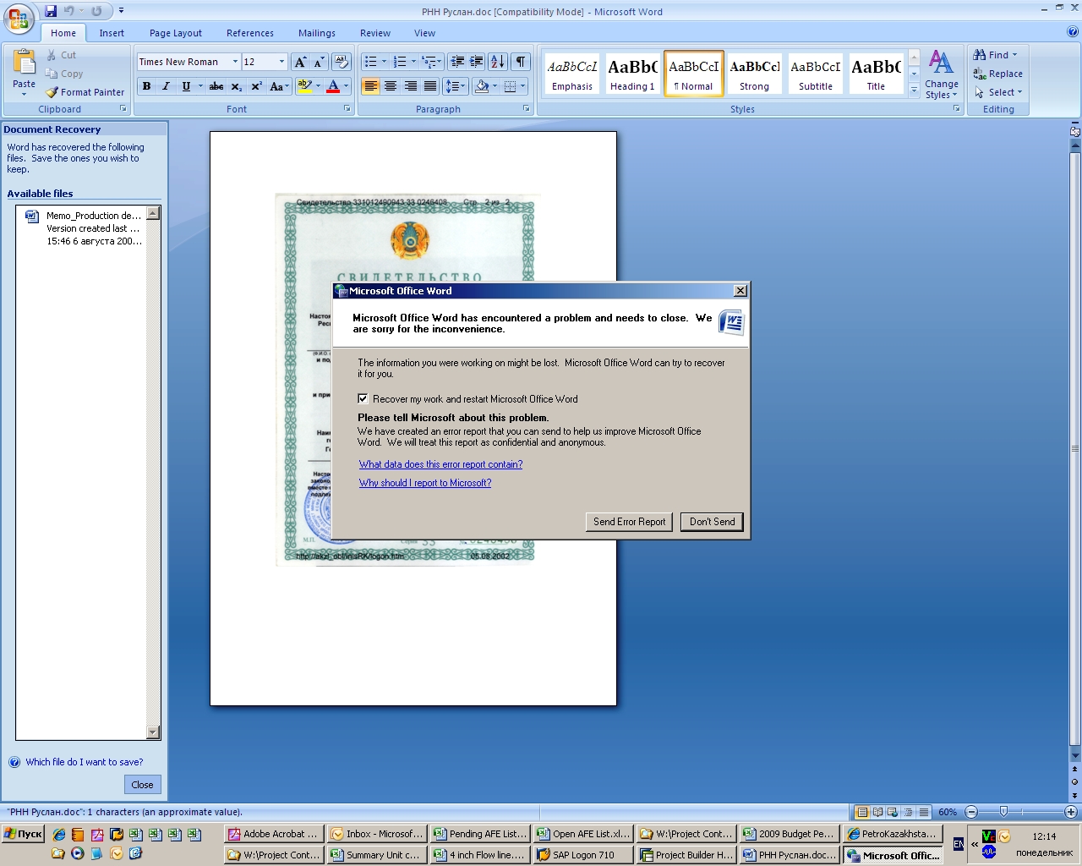The width and height of the screenshot is (1082, 866).
Task: Apply the Heading 1 style thumbnail
Action: (632, 74)
